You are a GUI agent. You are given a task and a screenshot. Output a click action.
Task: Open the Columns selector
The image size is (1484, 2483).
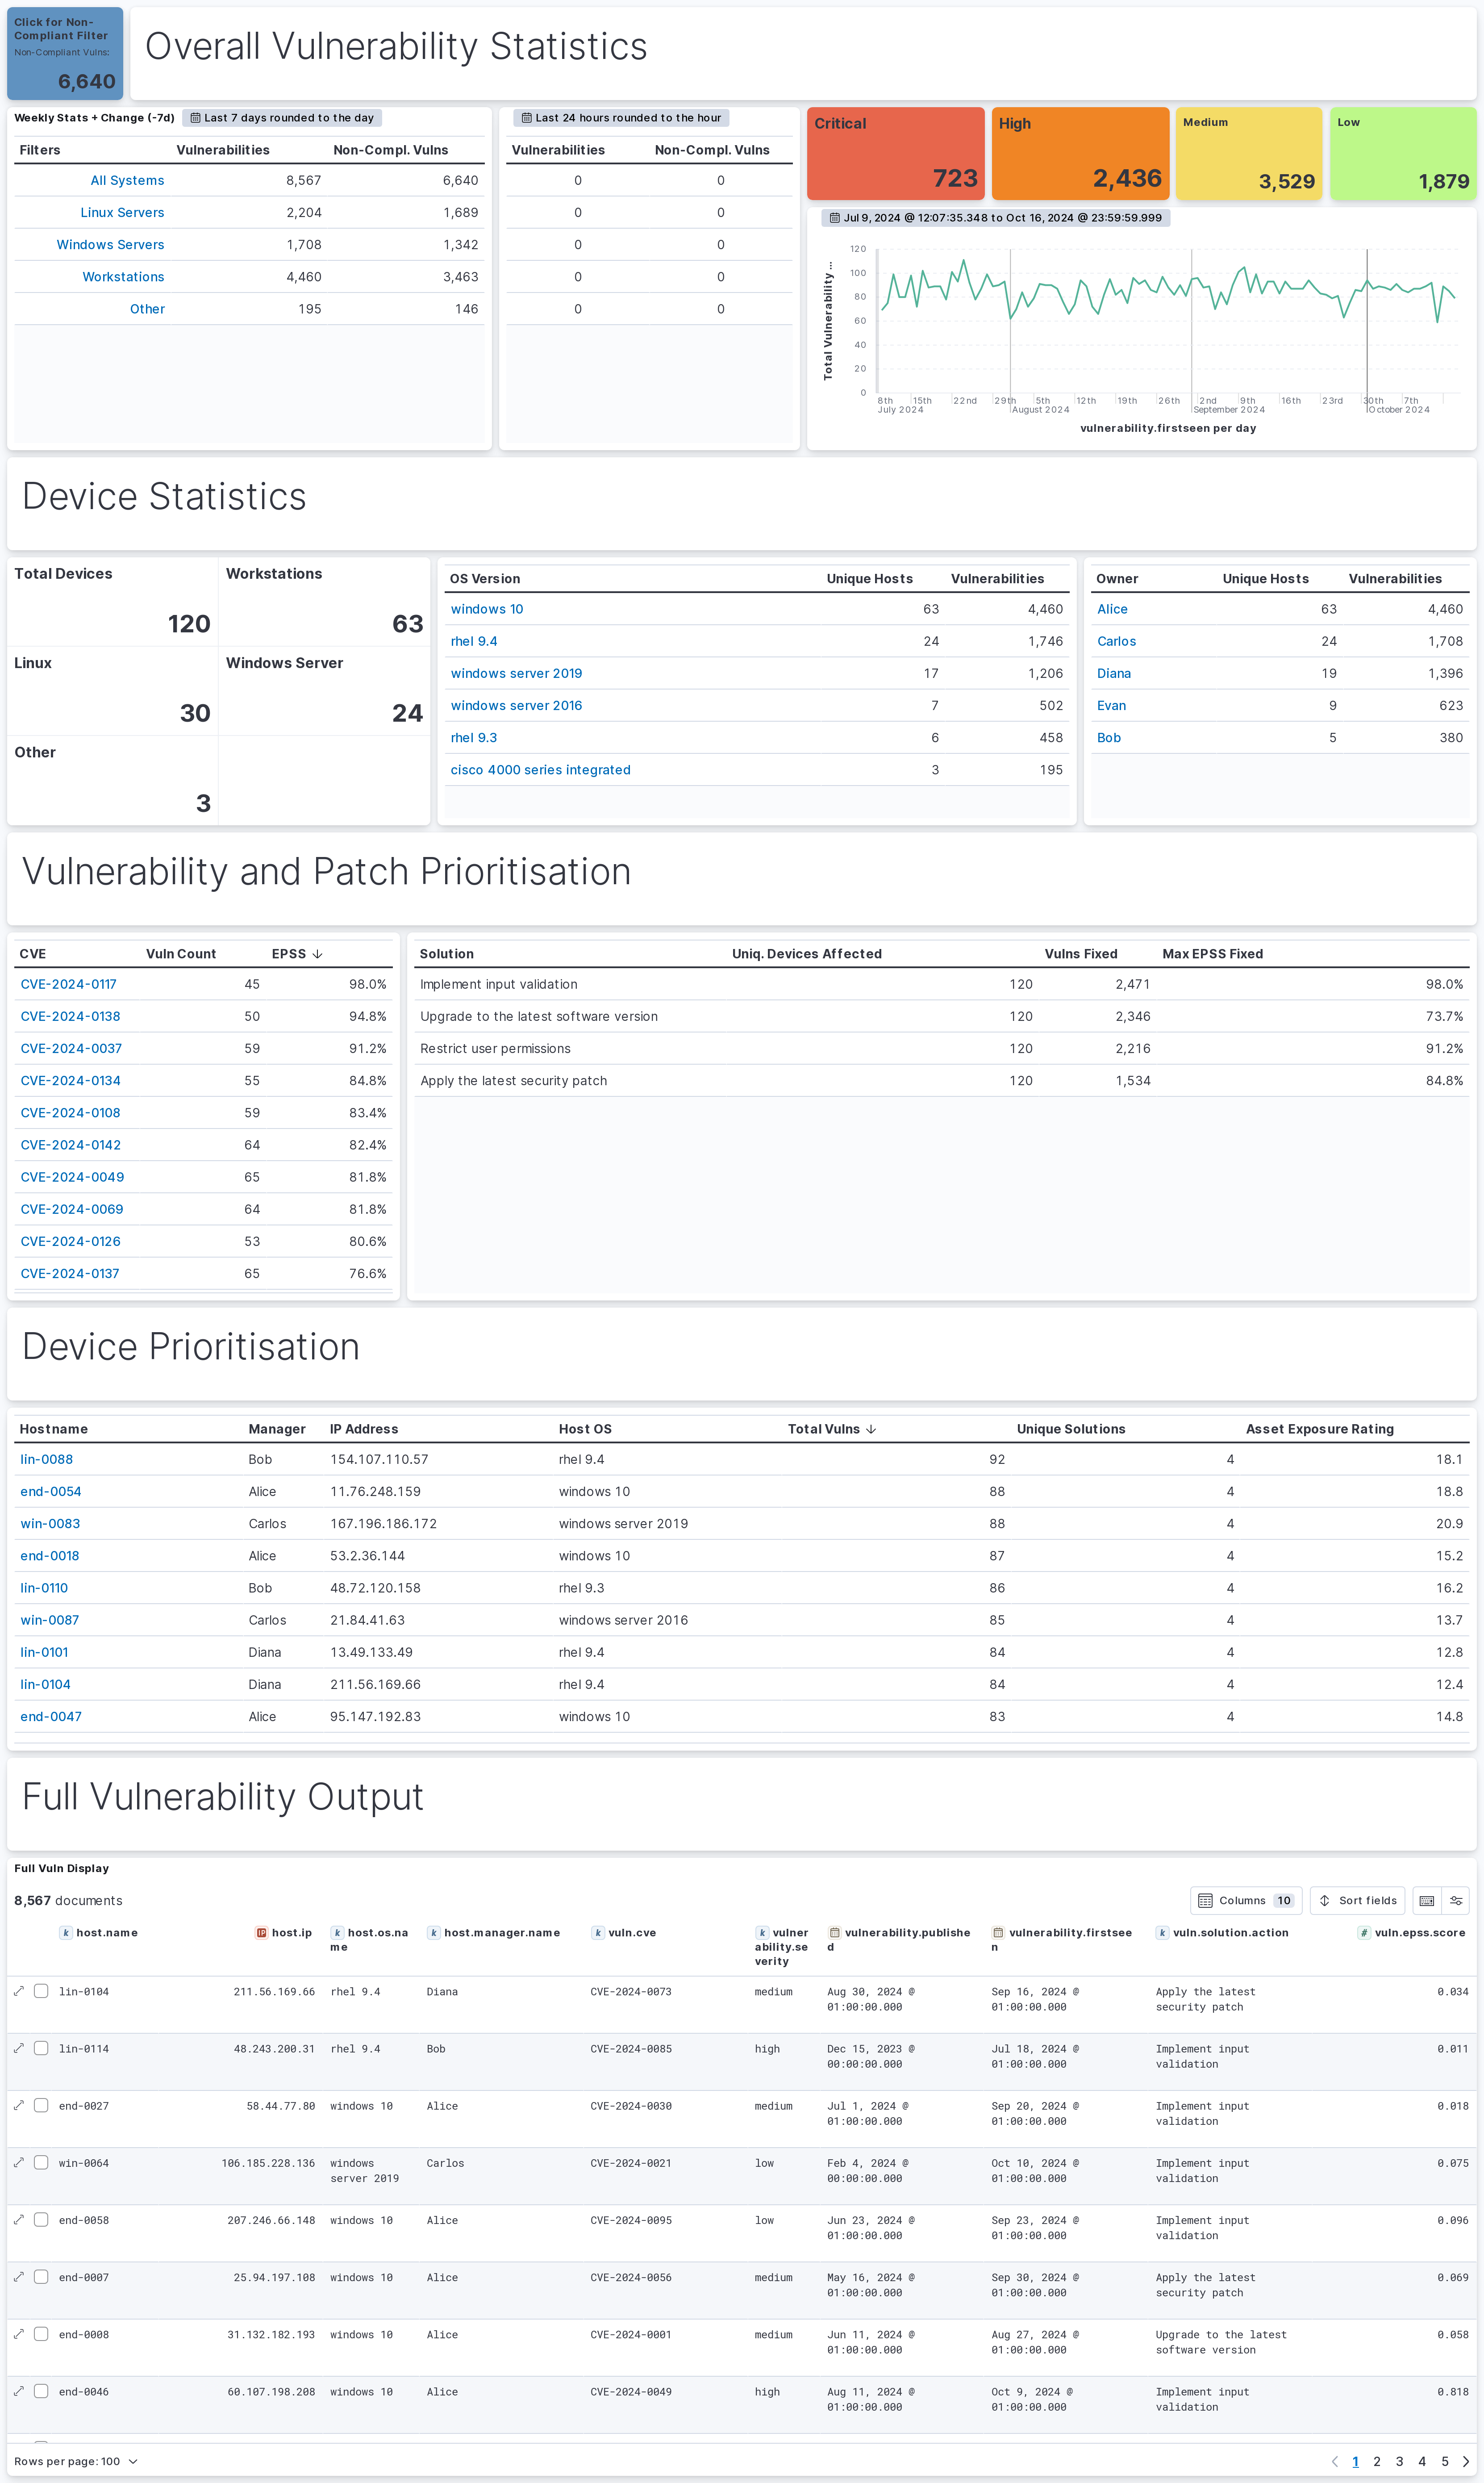point(1246,1900)
